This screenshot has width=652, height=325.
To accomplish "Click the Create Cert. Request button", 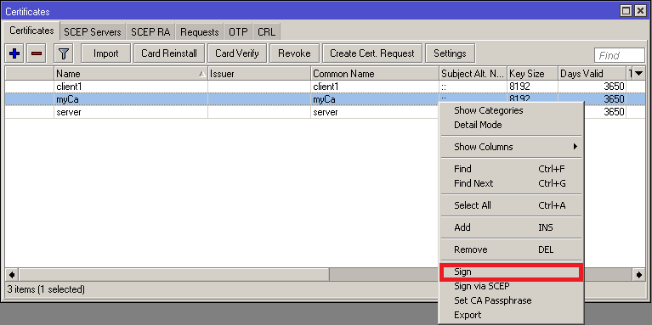I will 372,53.
